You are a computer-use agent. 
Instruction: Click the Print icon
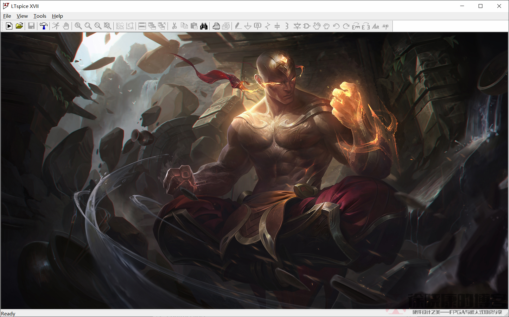click(x=216, y=26)
